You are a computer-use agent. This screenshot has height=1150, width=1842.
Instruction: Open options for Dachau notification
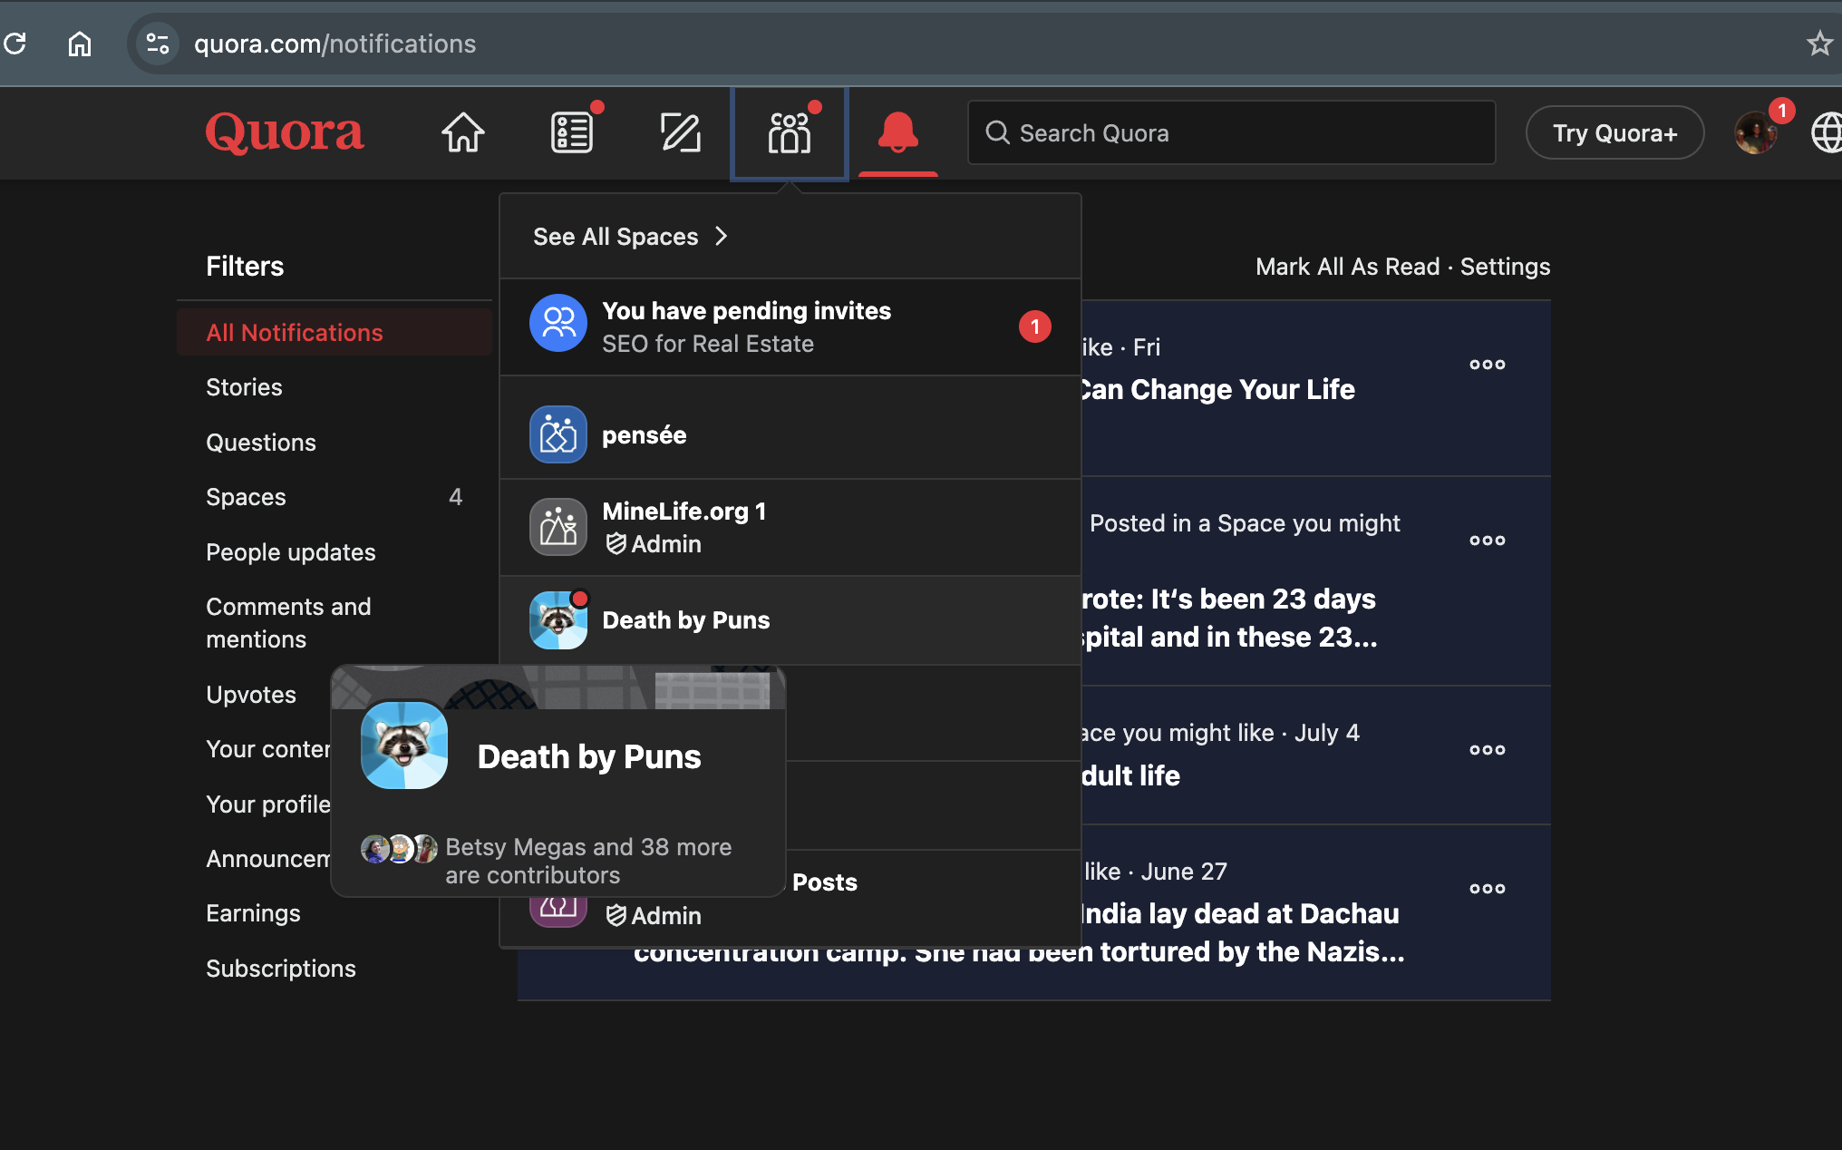1488,889
